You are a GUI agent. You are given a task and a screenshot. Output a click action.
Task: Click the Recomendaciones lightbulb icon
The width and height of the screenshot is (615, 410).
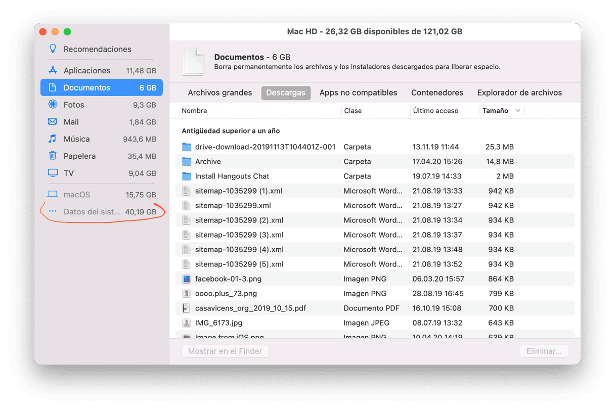pyautogui.click(x=53, y=49)
